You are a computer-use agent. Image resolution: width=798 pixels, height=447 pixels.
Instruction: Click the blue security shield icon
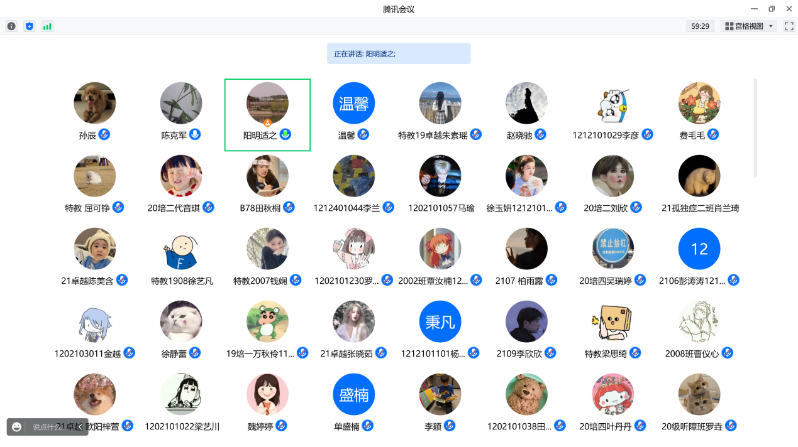click(x=29, y=26)
